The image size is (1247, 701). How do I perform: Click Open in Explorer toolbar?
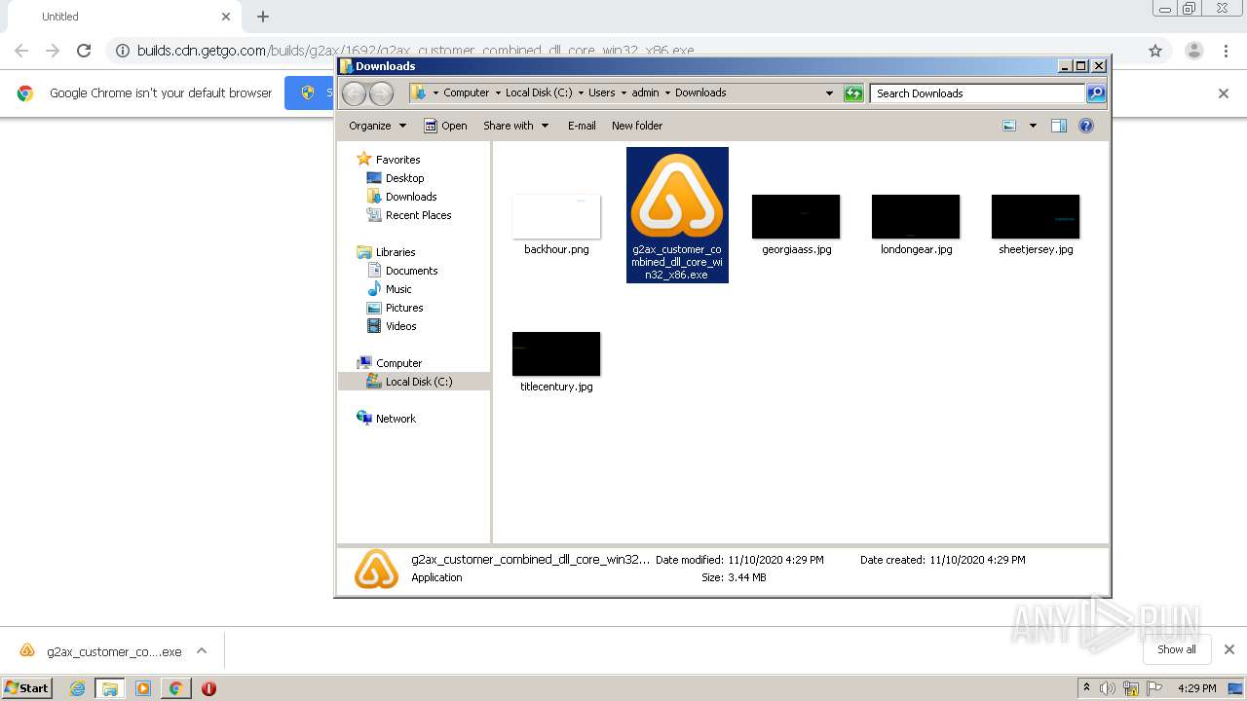446,126
